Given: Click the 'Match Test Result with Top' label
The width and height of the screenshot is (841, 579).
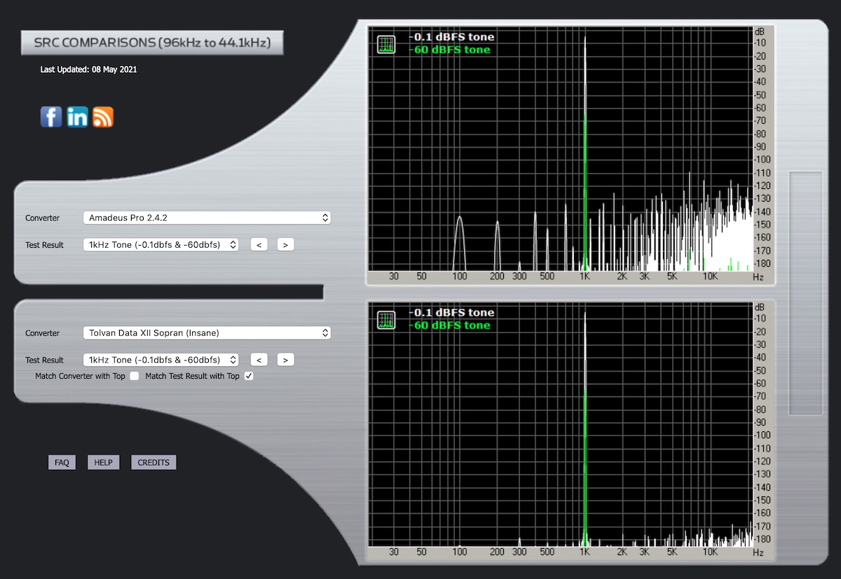Looking at the screenshot, I should coord(192,377).
